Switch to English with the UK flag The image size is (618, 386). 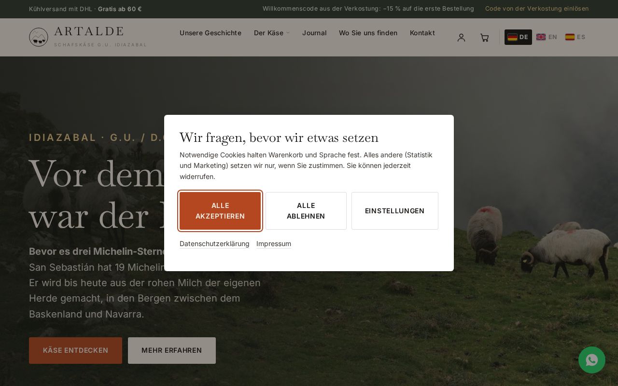click(547, 37)
